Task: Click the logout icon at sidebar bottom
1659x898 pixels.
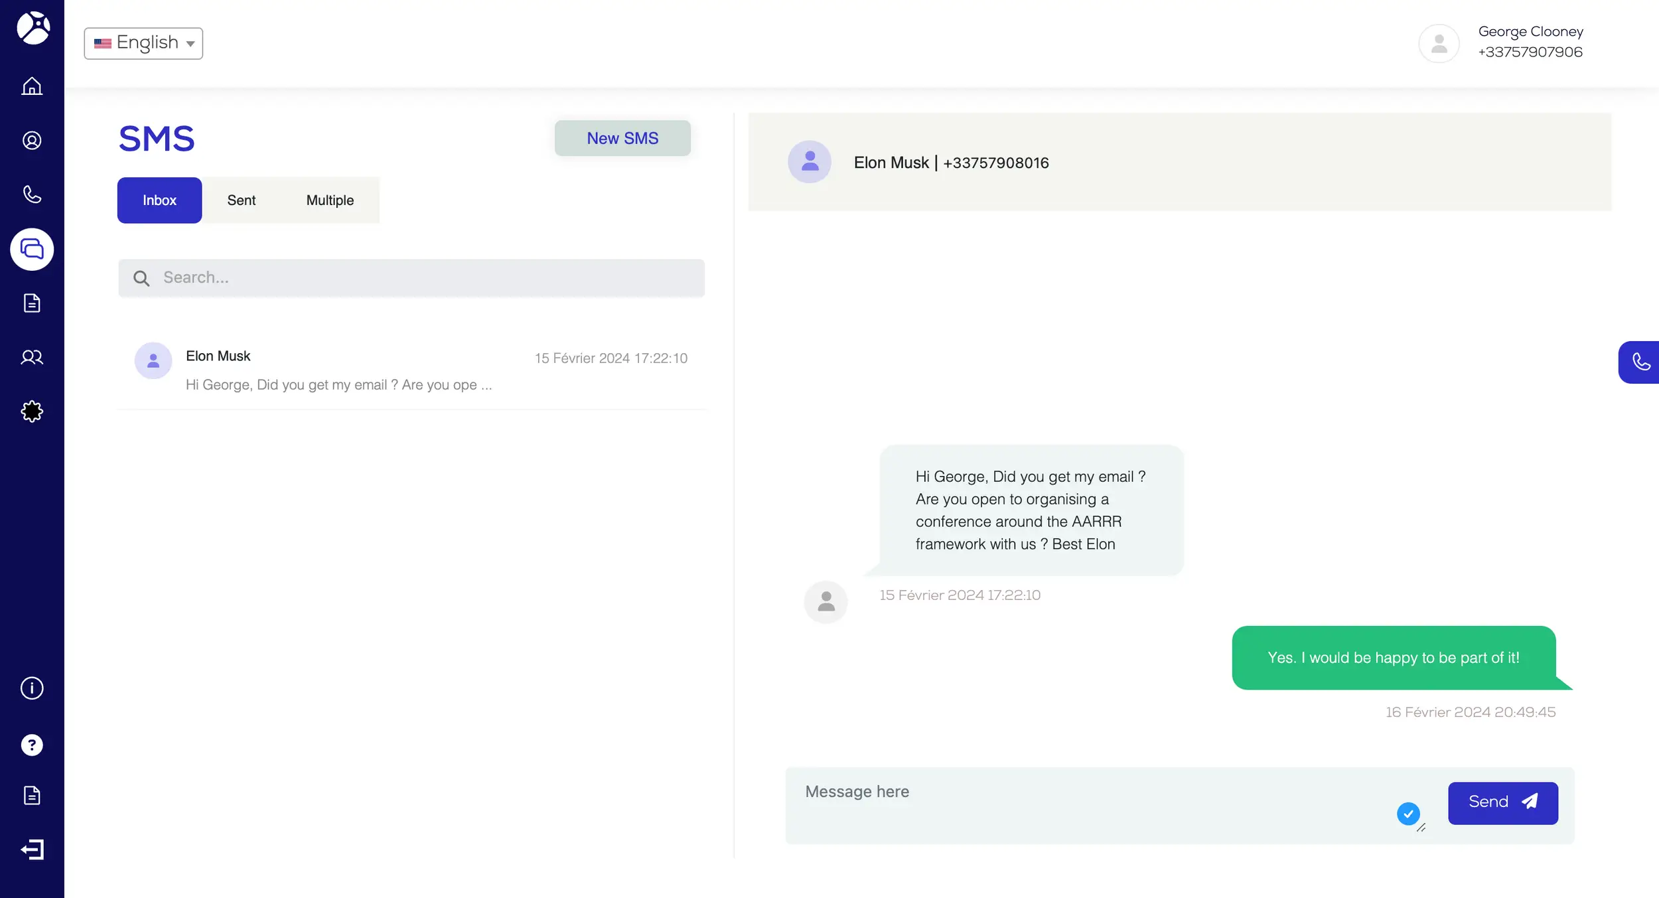Action: click(32, 850)
